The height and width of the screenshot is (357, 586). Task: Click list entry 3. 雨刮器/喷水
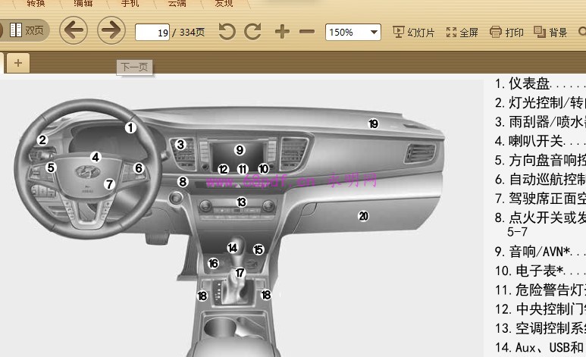[x=541, y=122]
